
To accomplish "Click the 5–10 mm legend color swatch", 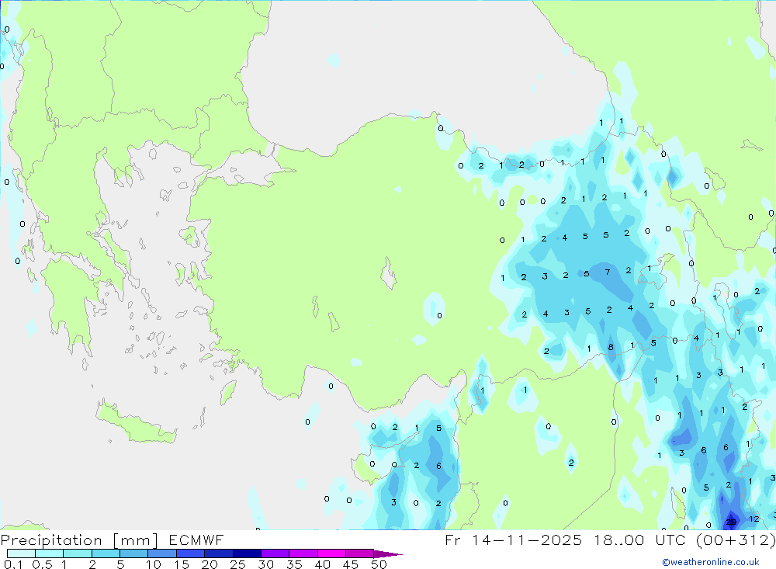I will click(x=133, y=553).
